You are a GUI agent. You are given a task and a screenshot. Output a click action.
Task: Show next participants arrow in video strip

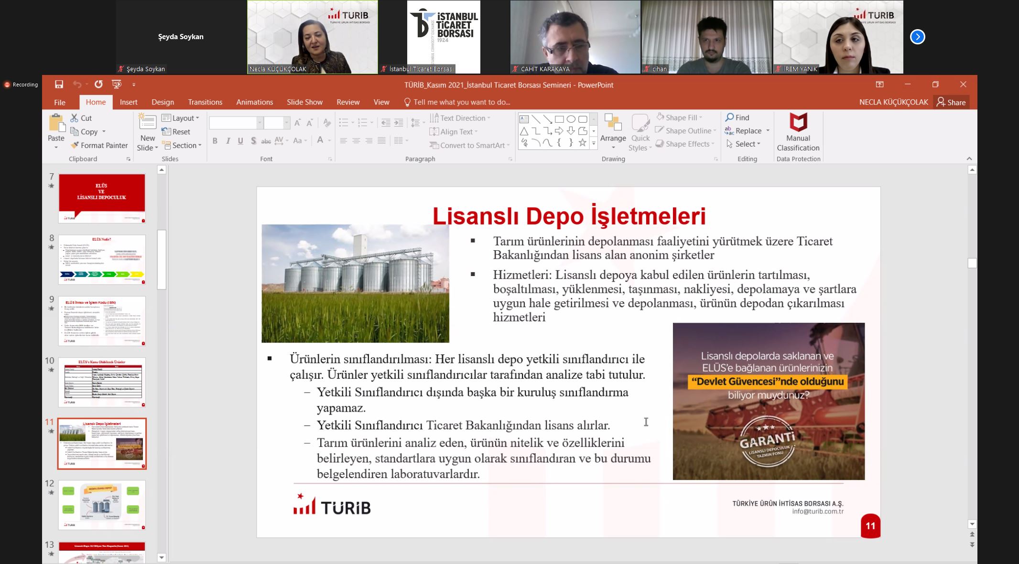917,37
